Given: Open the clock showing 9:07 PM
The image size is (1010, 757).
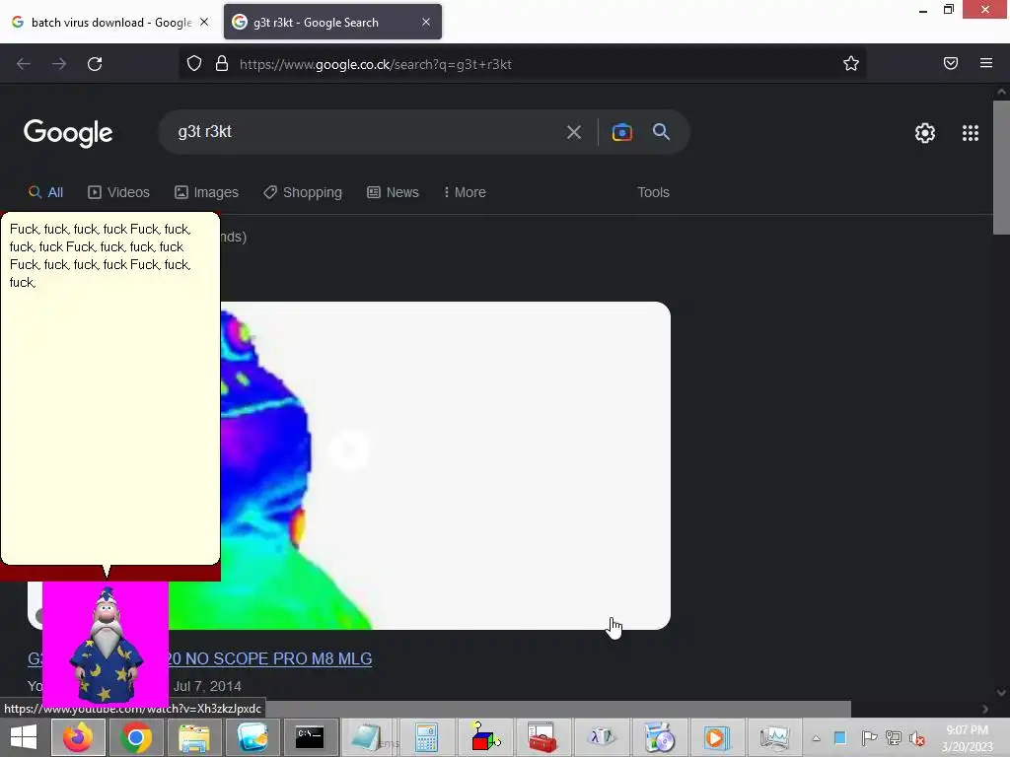Looking at the screenshot, I should tap(967, 738).
